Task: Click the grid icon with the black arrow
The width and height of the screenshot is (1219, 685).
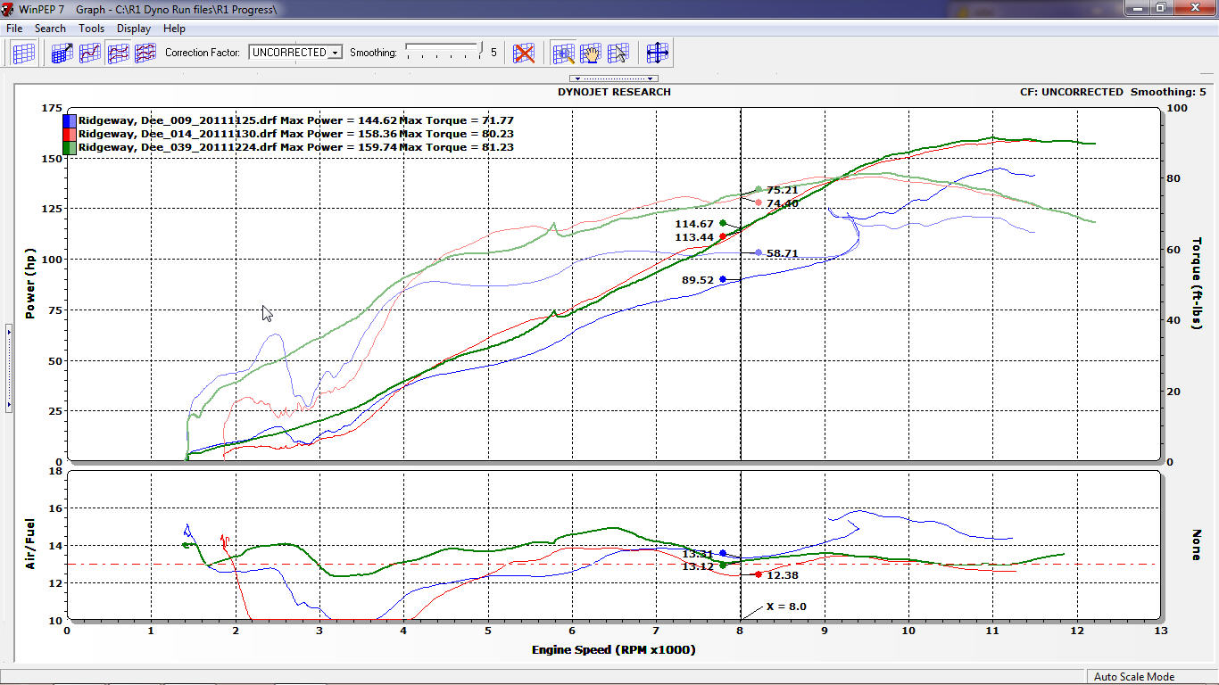Action: click(x=62, y=53)
